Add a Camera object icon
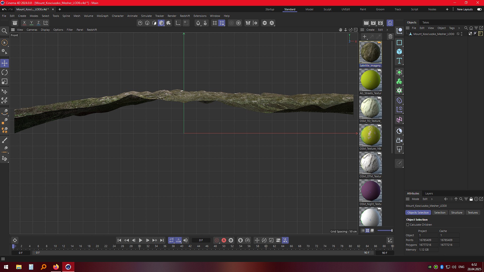Image resolution: width=484 pixels, height=272 pixels. [x=399, y=141]
